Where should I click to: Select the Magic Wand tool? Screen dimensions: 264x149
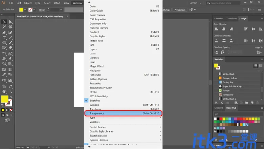[4, 27]
